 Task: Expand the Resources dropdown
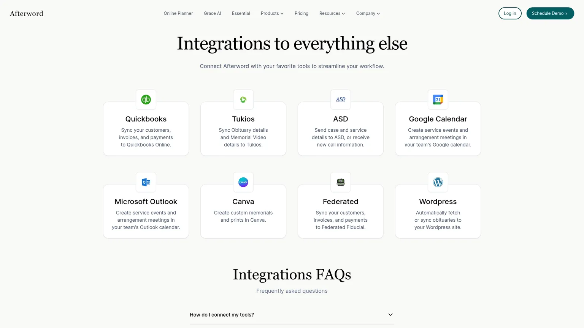click(332, 13)
